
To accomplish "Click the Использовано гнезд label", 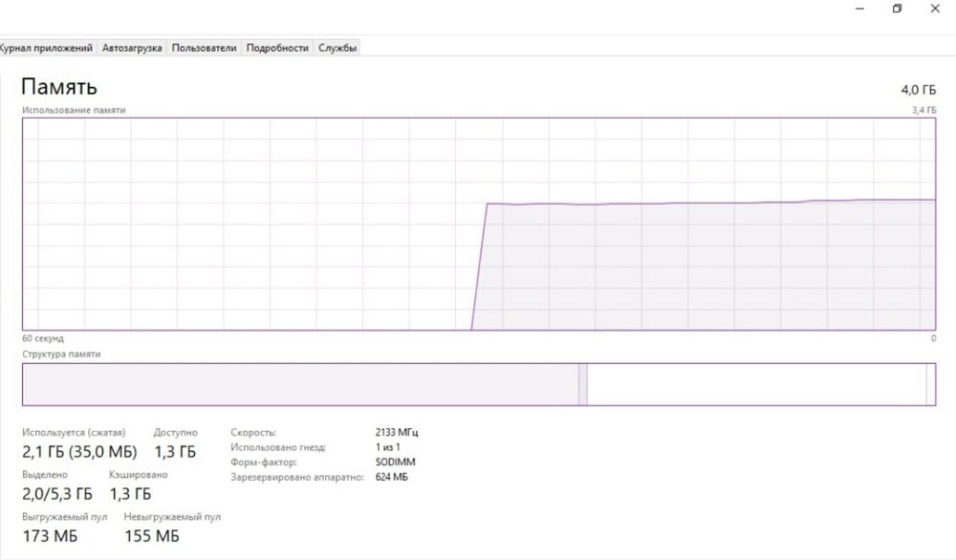I will click(x=278, y=447).
